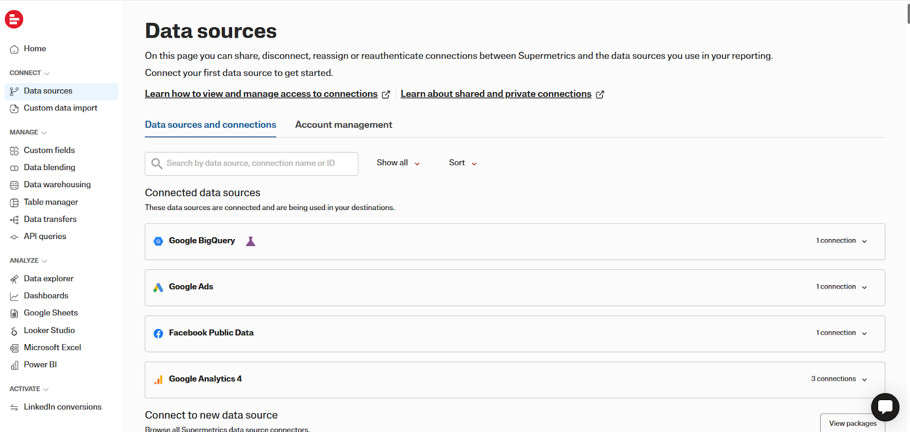The width and height of the screenshot is (910, 432).
Task: Click the Data transfers icon
Action: click(x=14, y=220)
